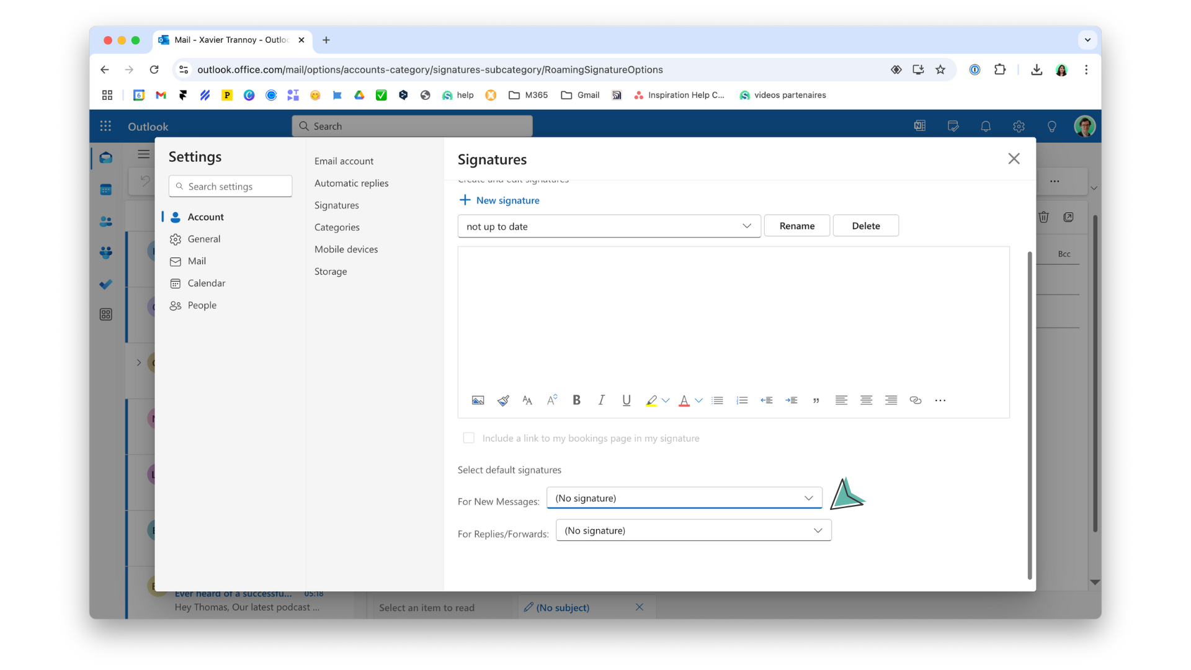Go to the Calendar settings category

(x=206, y=283)
